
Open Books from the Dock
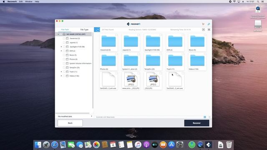coord(163,145)
